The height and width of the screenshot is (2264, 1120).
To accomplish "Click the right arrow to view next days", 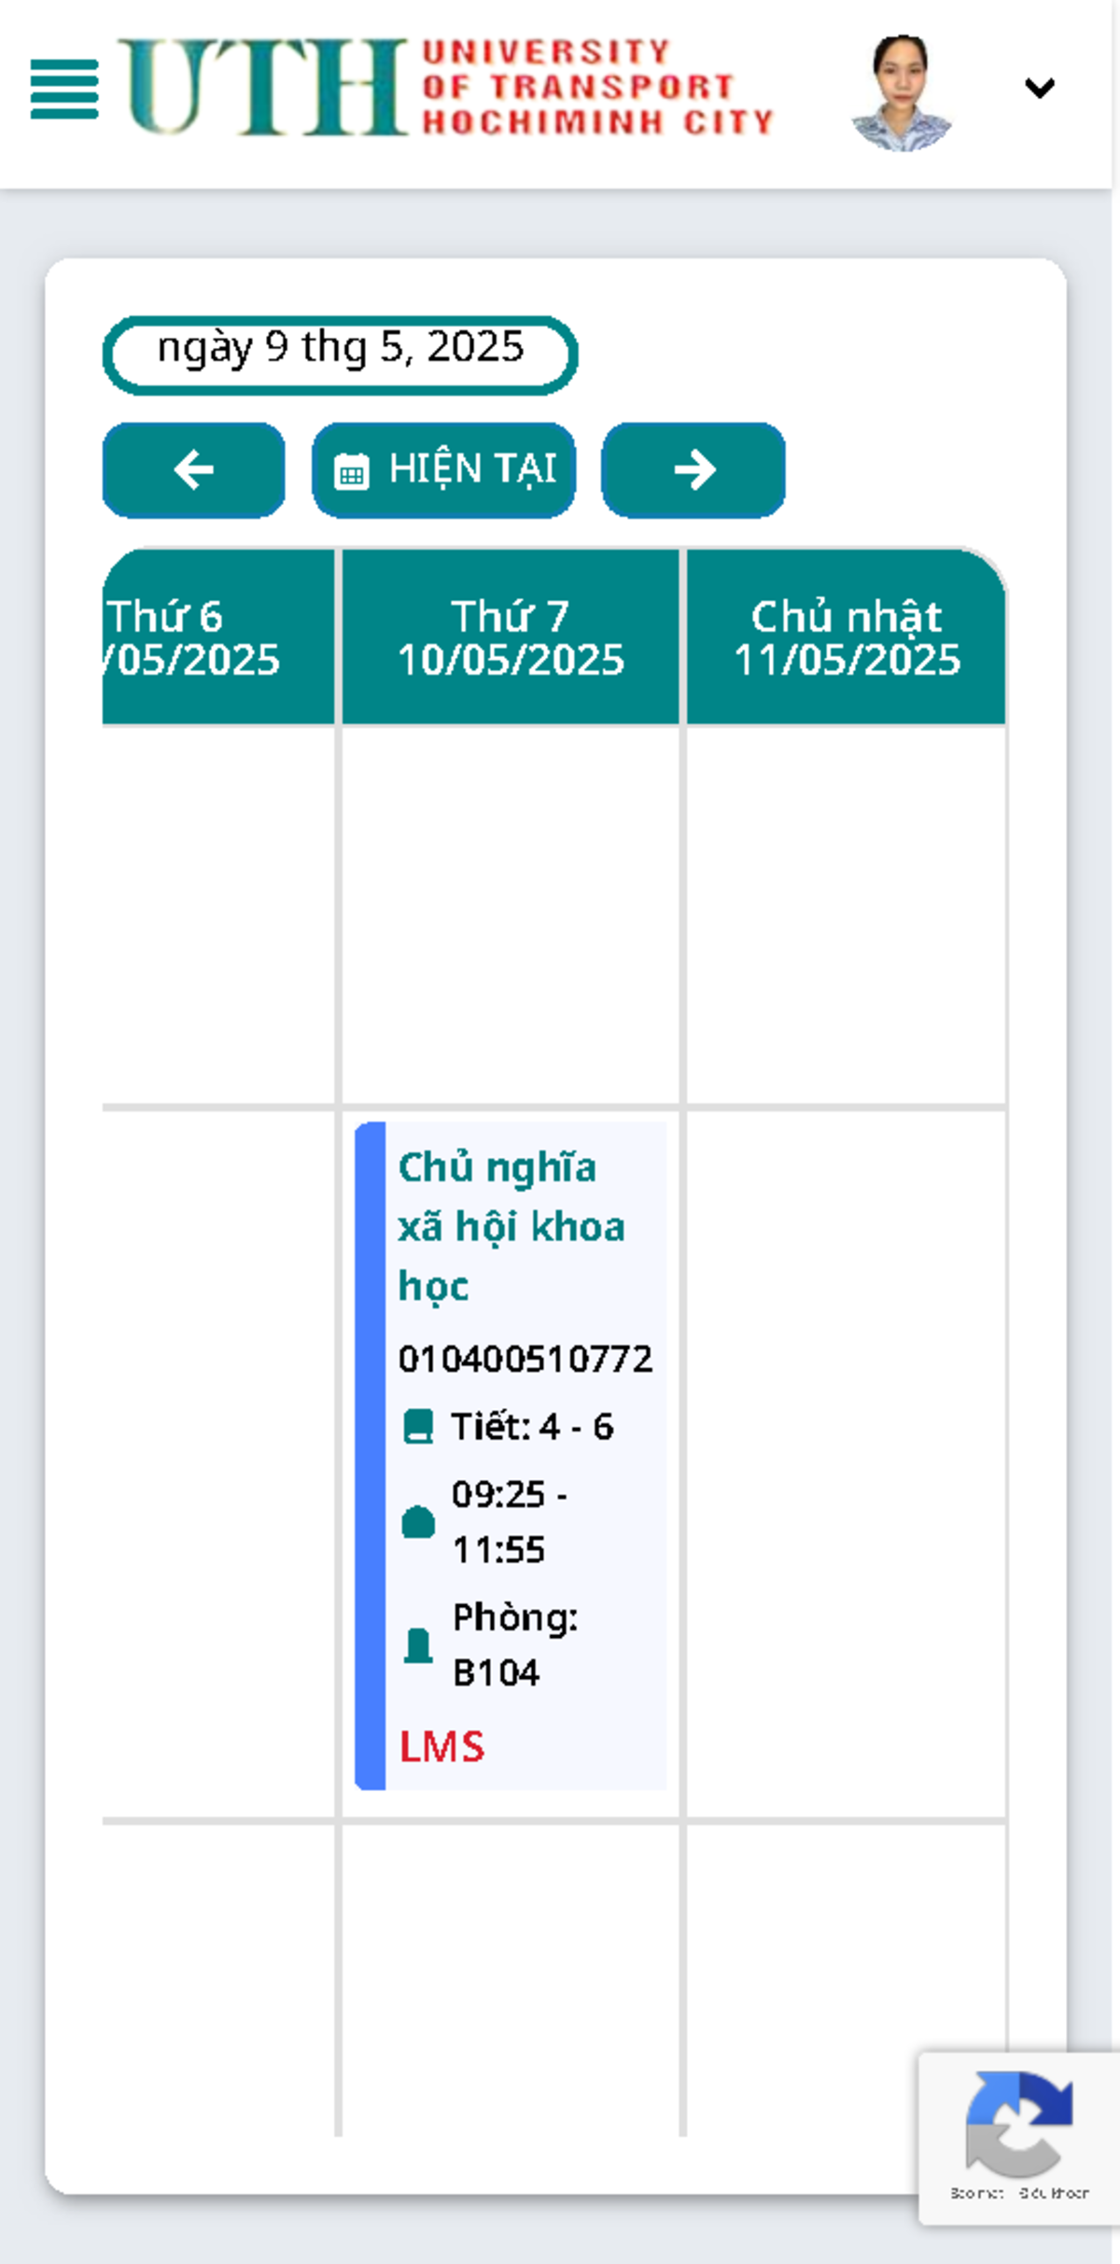I will 693,471.
